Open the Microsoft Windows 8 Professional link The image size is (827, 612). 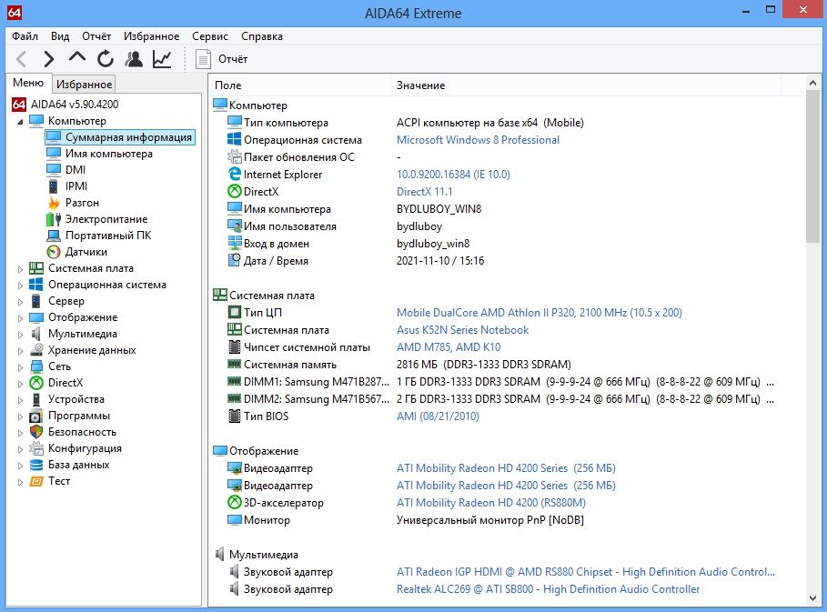pos(478,140)
